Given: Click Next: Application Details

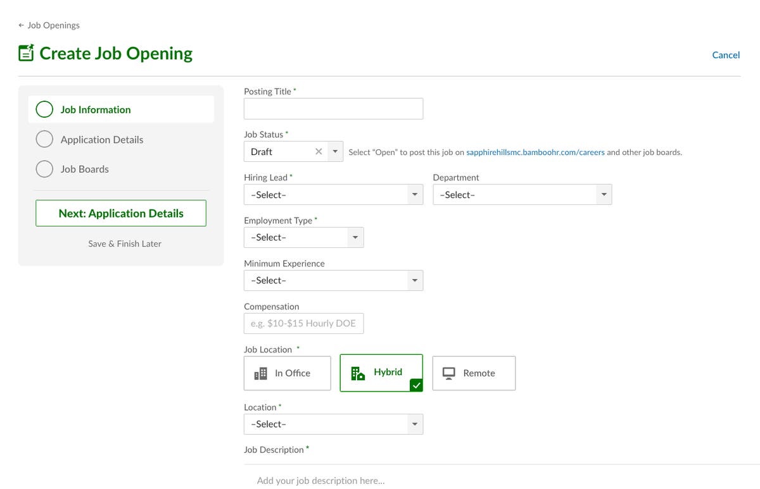Looking at the screenshot, I should (120, 213).
